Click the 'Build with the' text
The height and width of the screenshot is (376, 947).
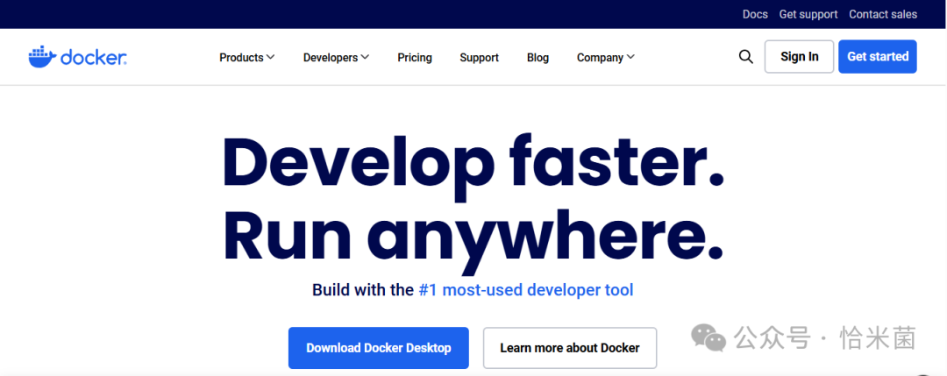click(362, 290)
